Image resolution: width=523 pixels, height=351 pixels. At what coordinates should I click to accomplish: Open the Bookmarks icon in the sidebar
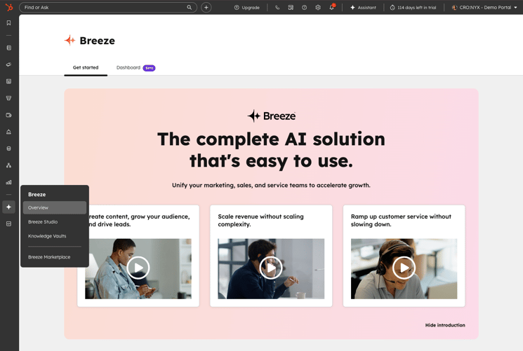(x=8, y=23)
